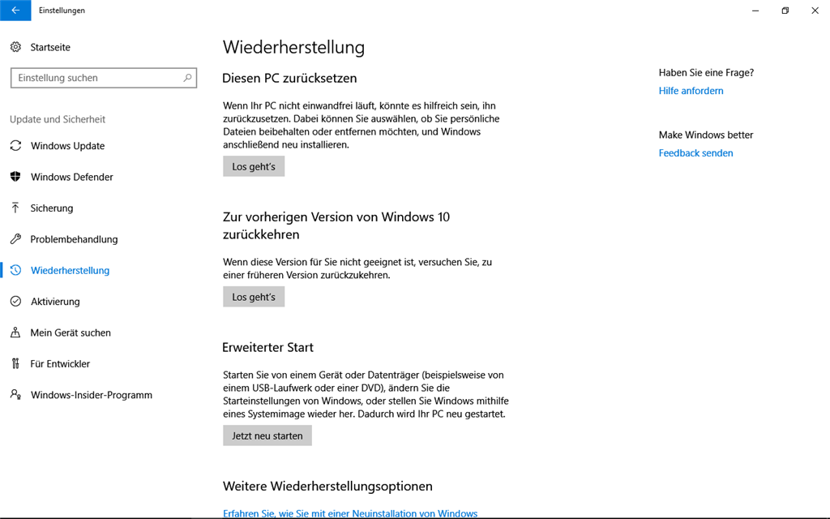Click the back arrow in title bar
Screen dimensions: 830x519
pos(15,10)
